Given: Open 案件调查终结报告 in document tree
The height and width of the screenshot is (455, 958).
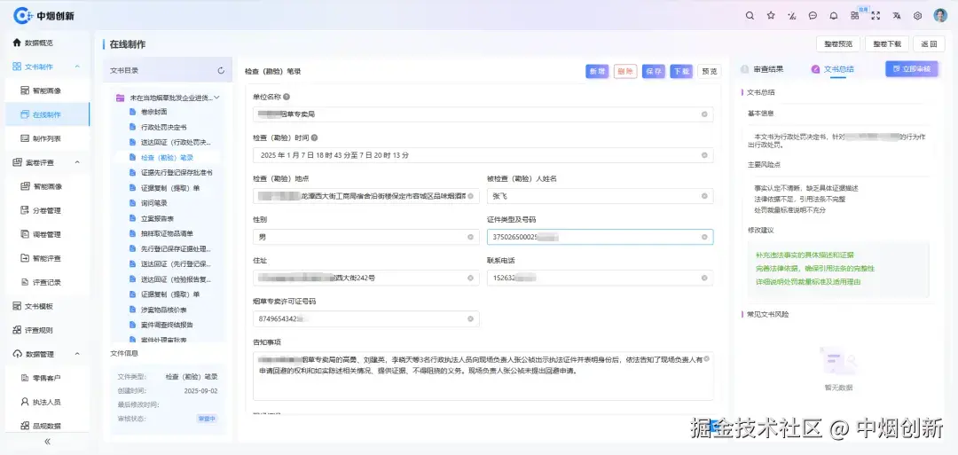Looking at the screenshot, I should (x=167, y=325).
